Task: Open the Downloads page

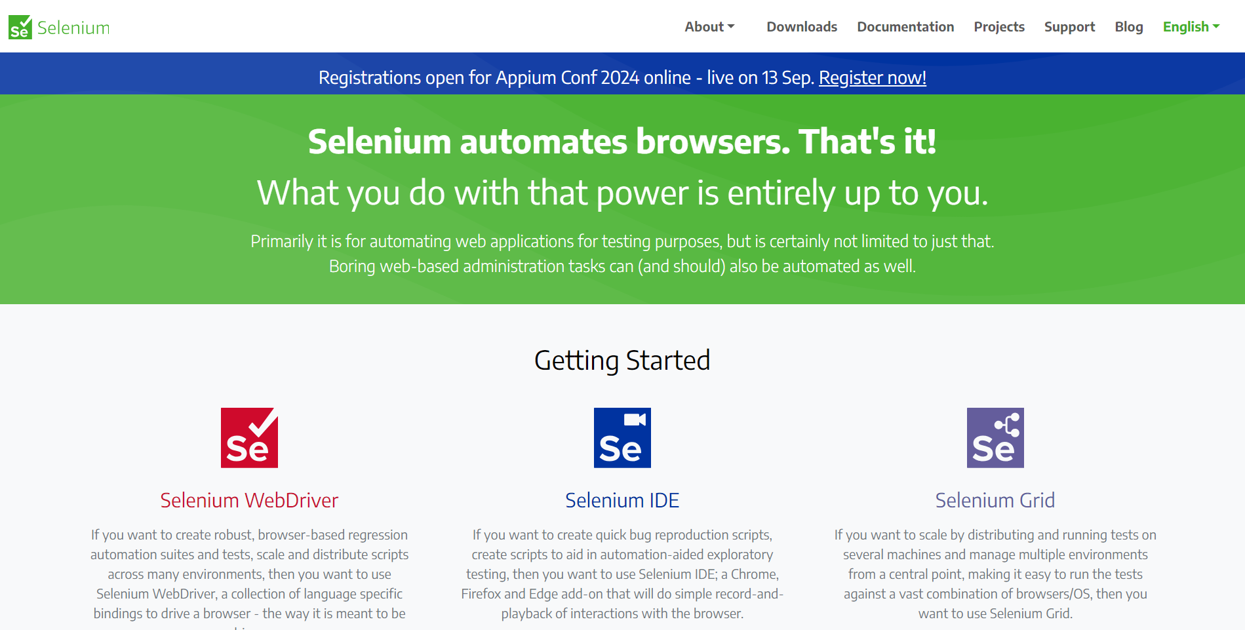Action: [801, 27]
